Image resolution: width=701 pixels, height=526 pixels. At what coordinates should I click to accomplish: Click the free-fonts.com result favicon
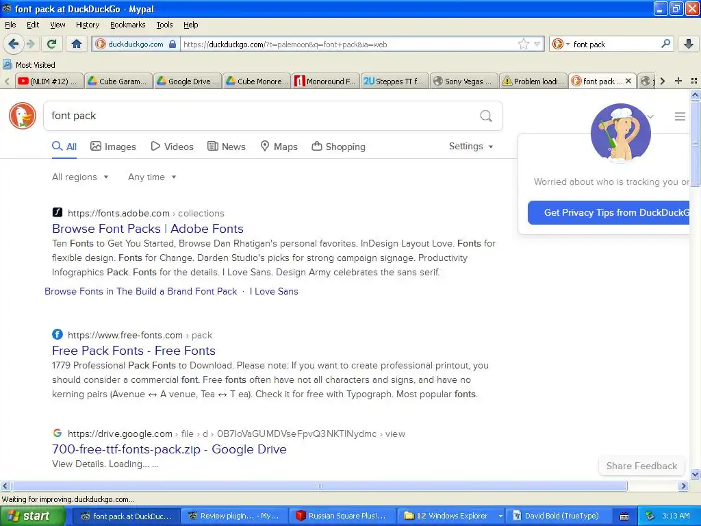58,334
